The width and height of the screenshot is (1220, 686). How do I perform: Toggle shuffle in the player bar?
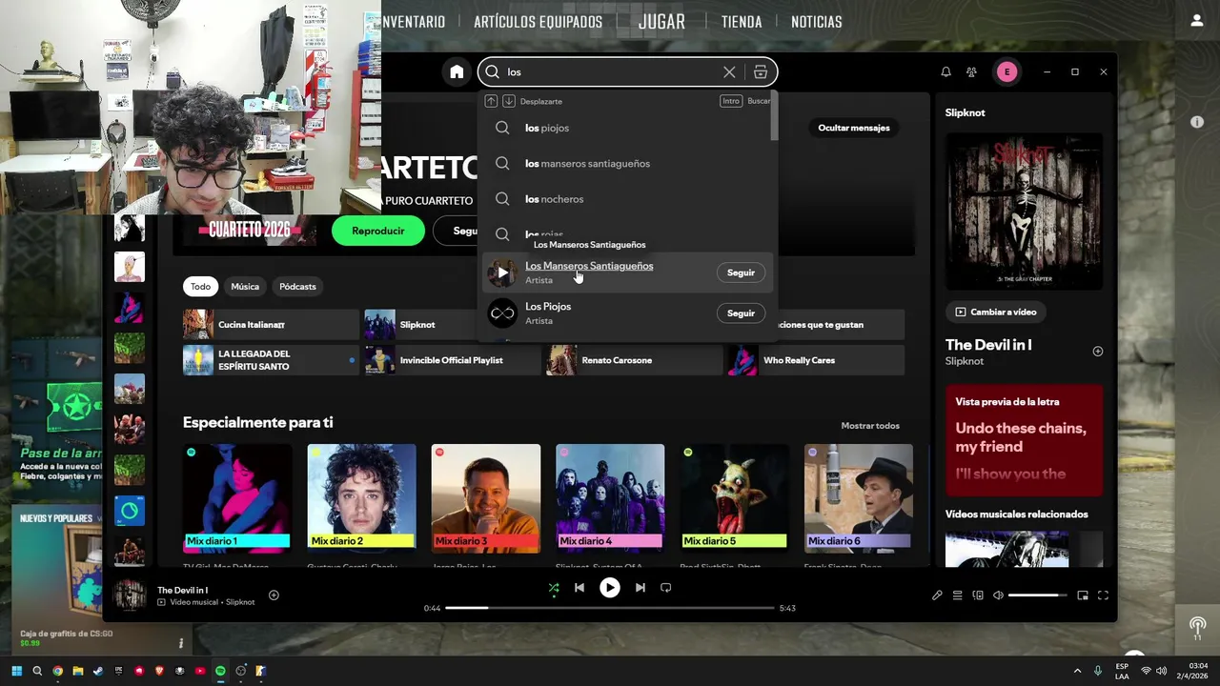click(x=554, y=588)
